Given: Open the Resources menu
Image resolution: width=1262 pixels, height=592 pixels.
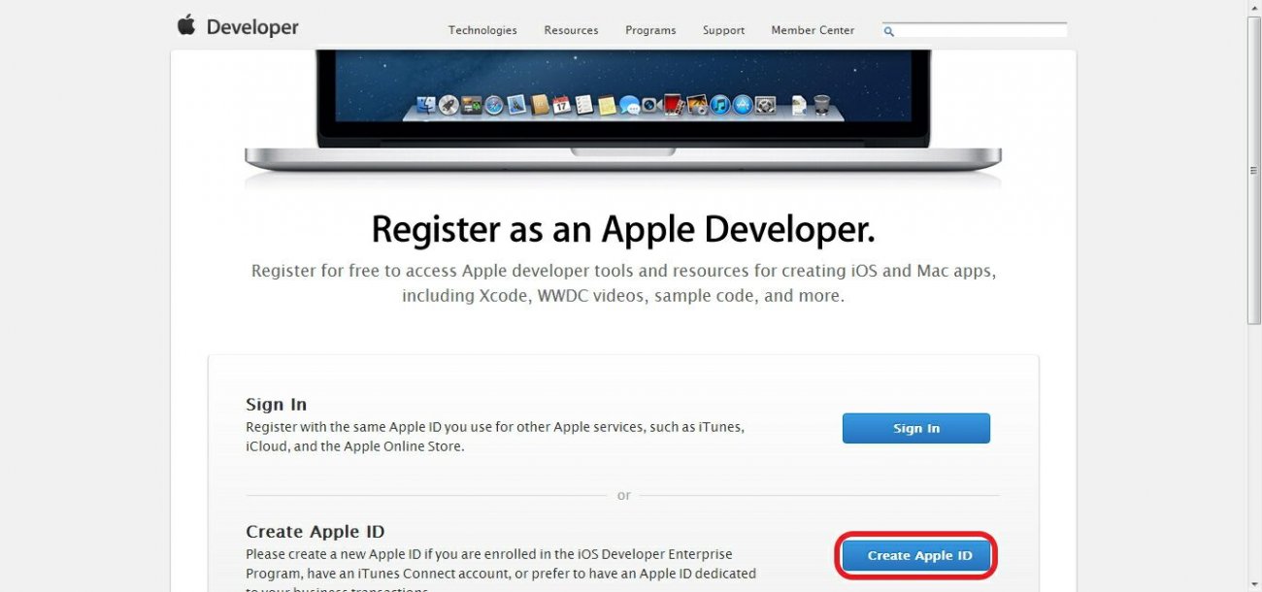Looking at the screenshot, I should click(x=571, y=30).
